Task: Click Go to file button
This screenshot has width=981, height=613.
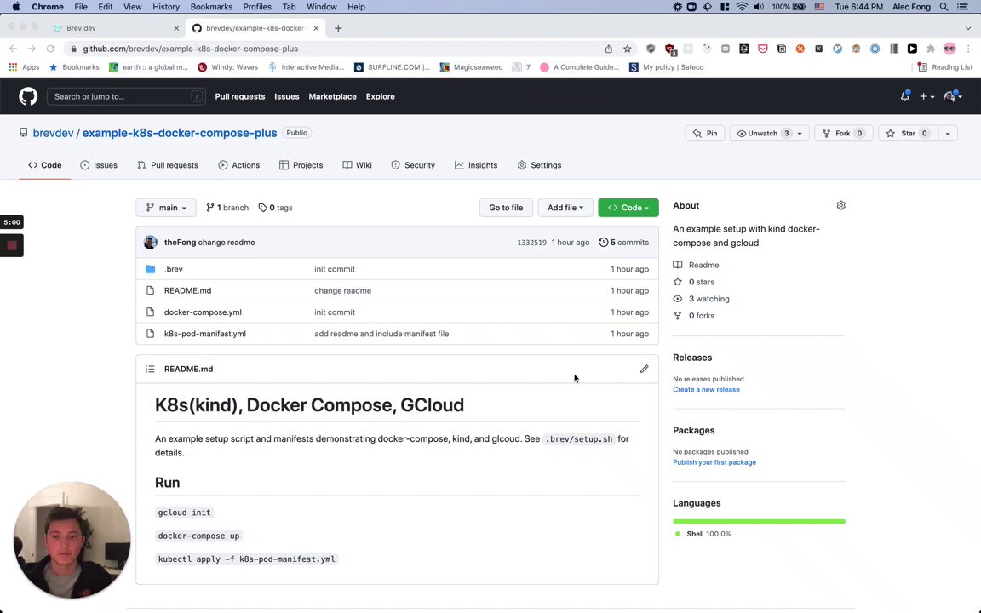Action: coord(506,208)
